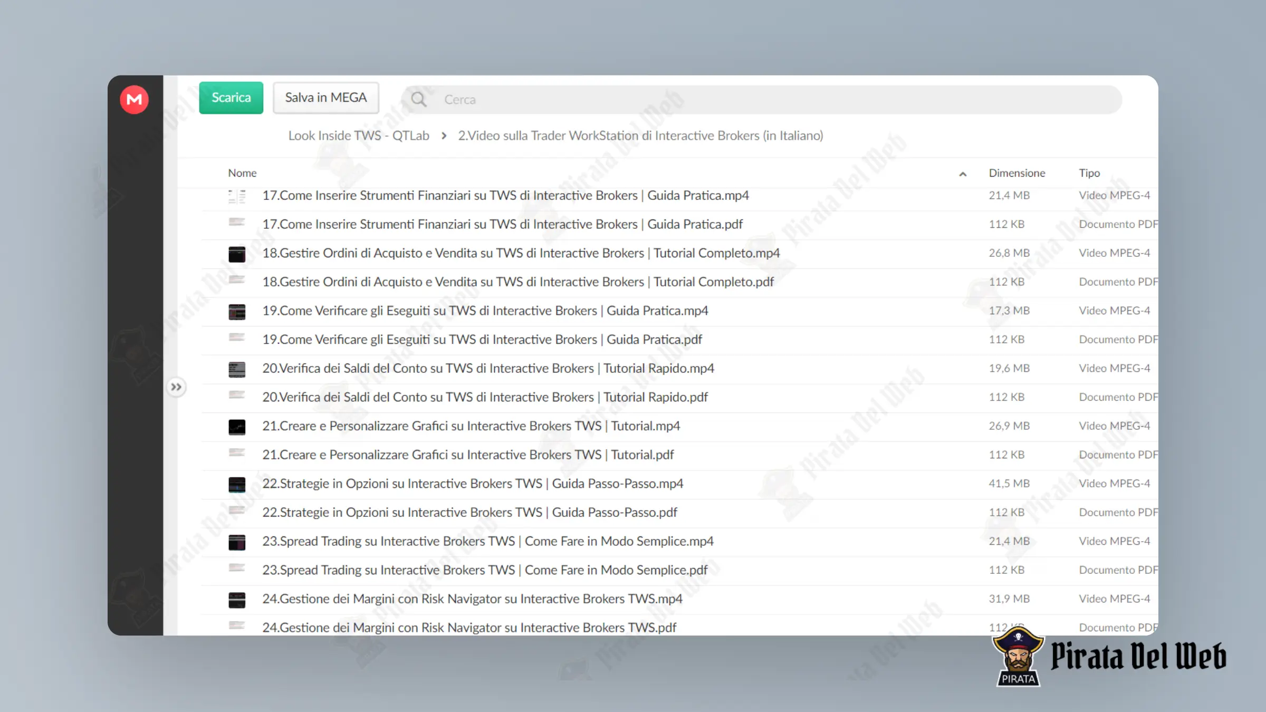Viewport: 1266px width, 712px height.
Task: Click the 17,3 MB size cell
Action: click(x=1009, y=311)
